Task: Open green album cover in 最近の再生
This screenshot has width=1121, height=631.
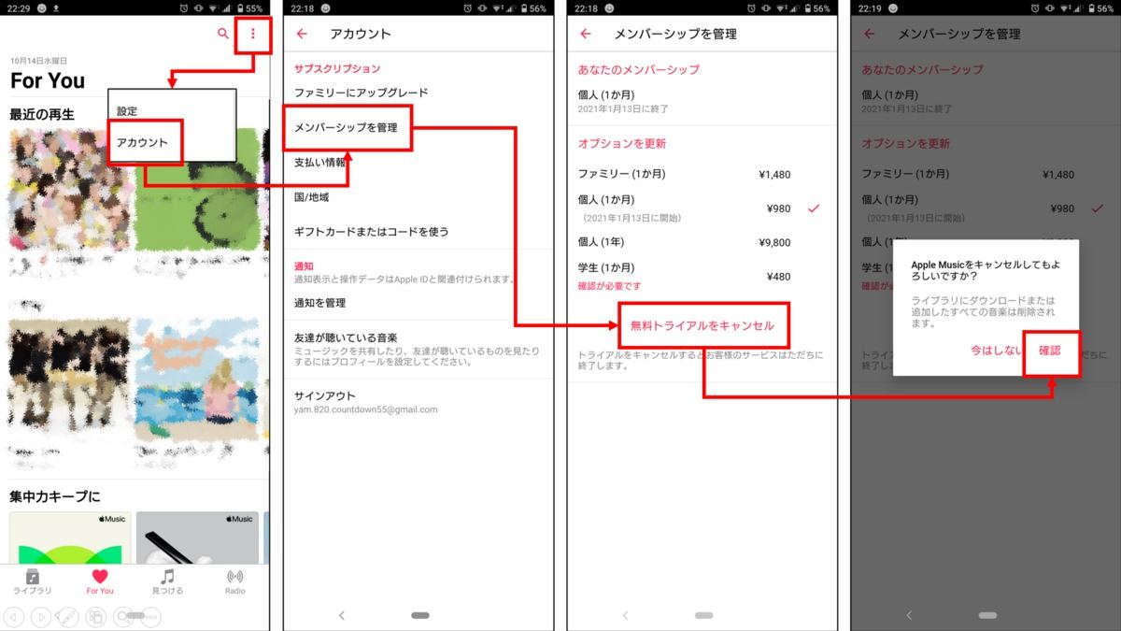Action: pos(198,191)
